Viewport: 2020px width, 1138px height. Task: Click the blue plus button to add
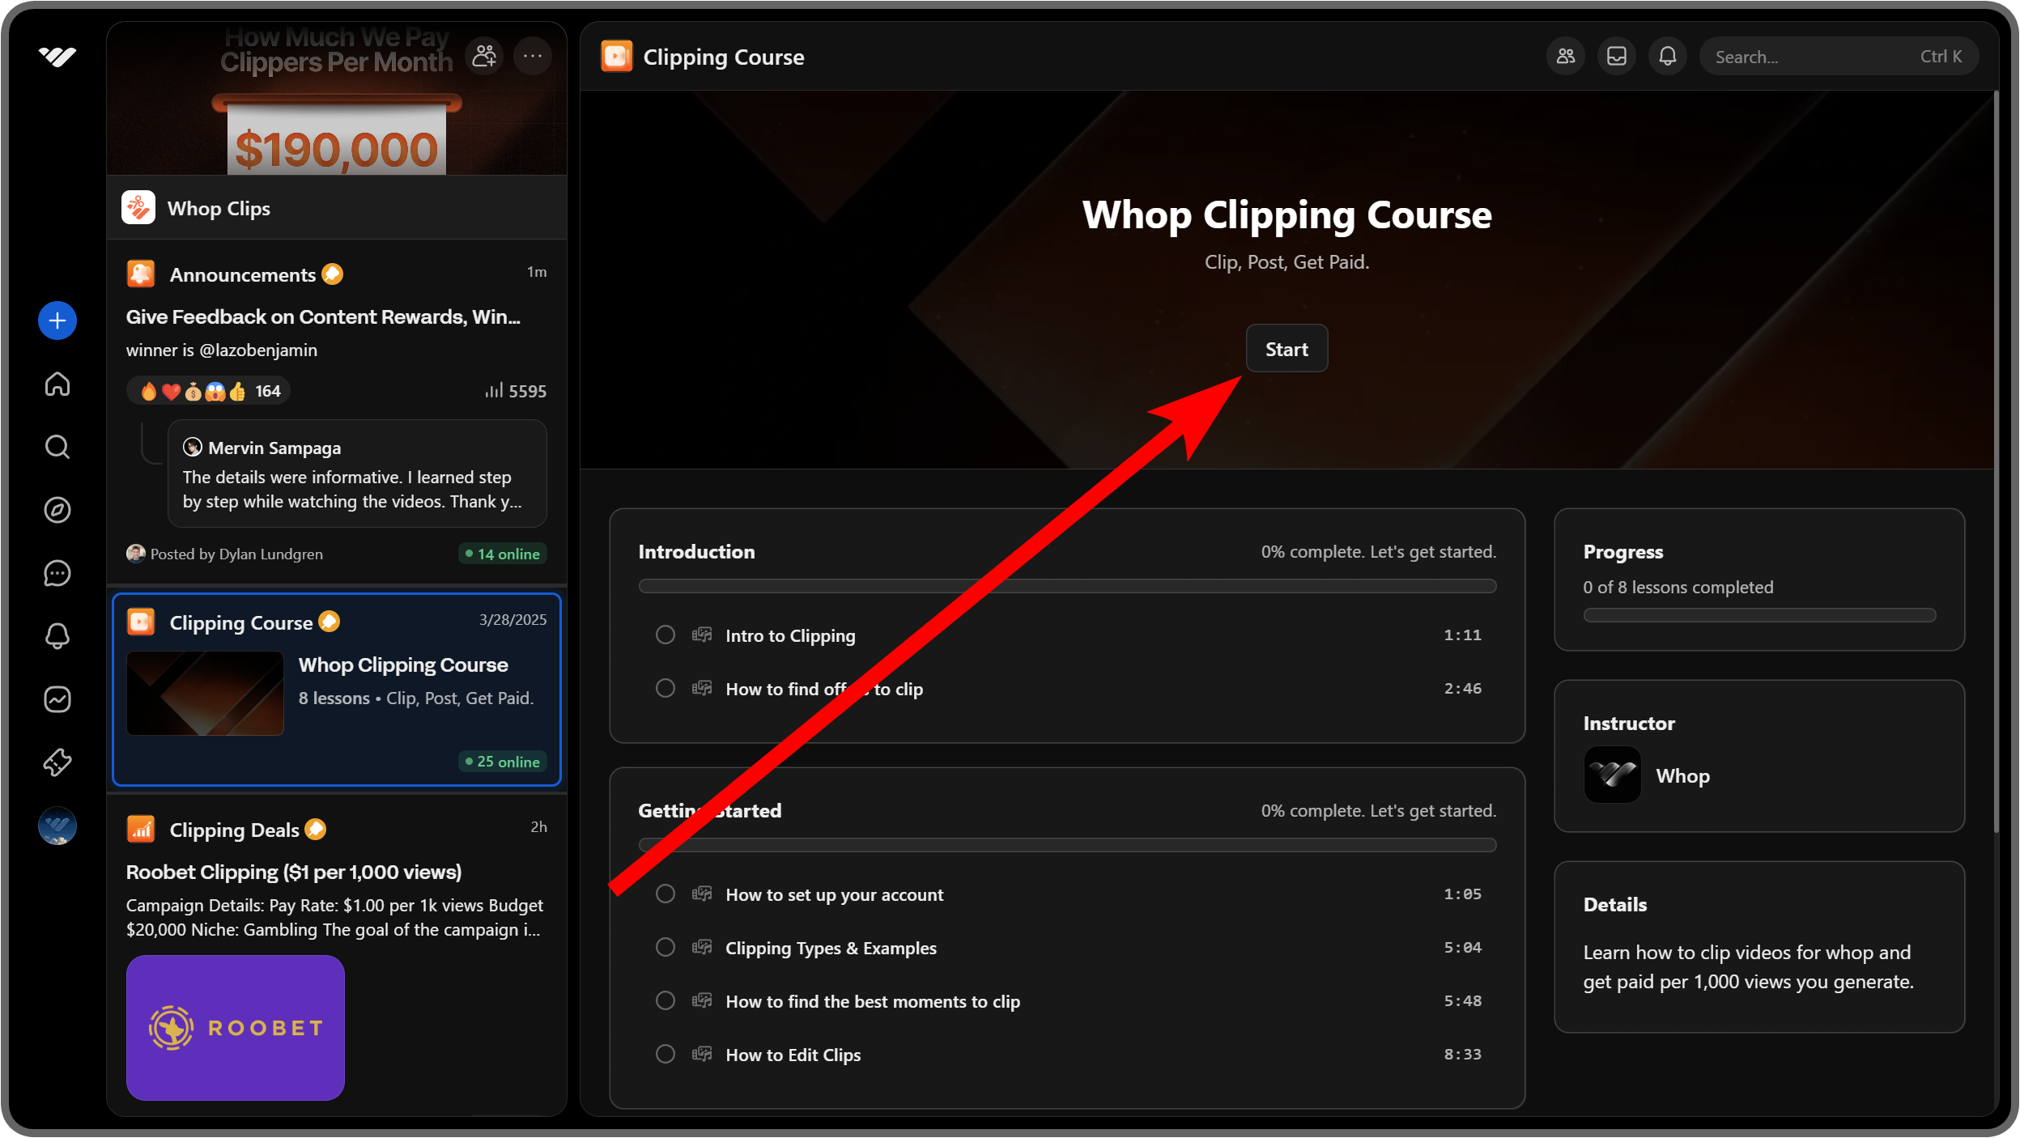click(x=57, y=321)
